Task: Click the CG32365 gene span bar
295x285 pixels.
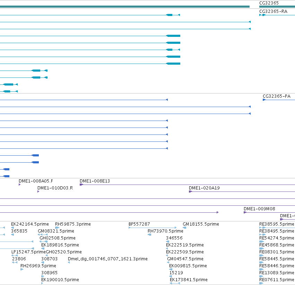Action: tap(277, 7)
